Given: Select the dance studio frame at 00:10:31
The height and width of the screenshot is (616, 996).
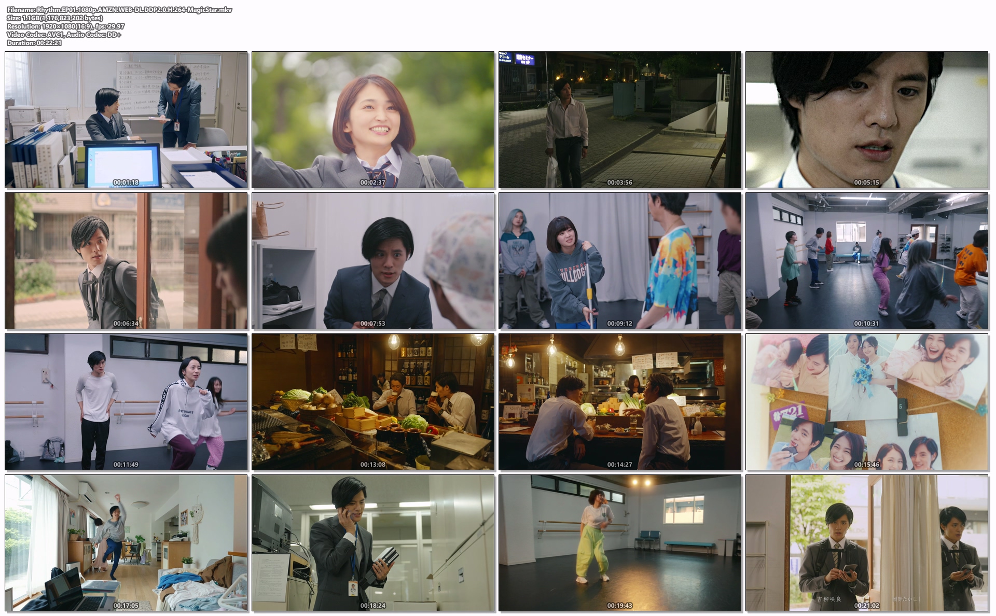Looking at the screenshot, I should (867, 261).
